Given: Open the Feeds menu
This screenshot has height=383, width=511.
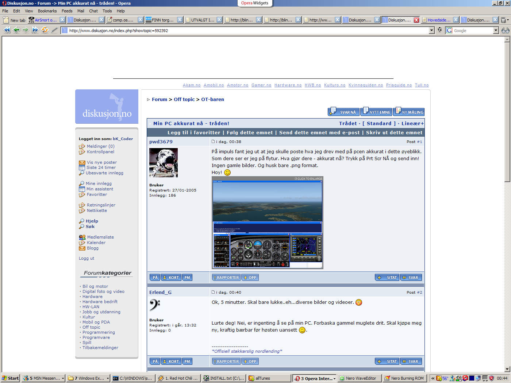Looking at the screenshot, I should 67,11.
